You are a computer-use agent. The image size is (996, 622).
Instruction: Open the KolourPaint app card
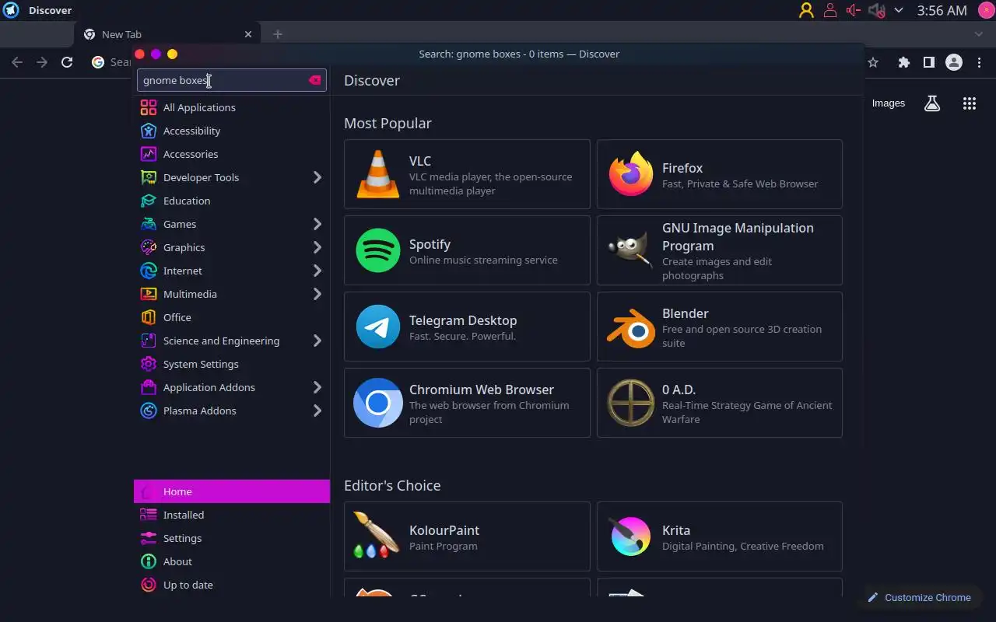tap(467, 536)
